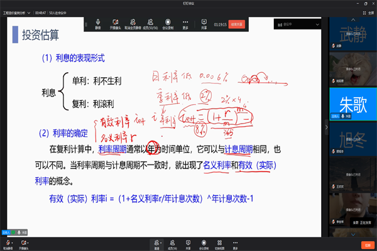Image resolution: width=377 pixels, height=251 pixels.
Task: Click heading (2) 利率的确定
Action: coord(63,133)
